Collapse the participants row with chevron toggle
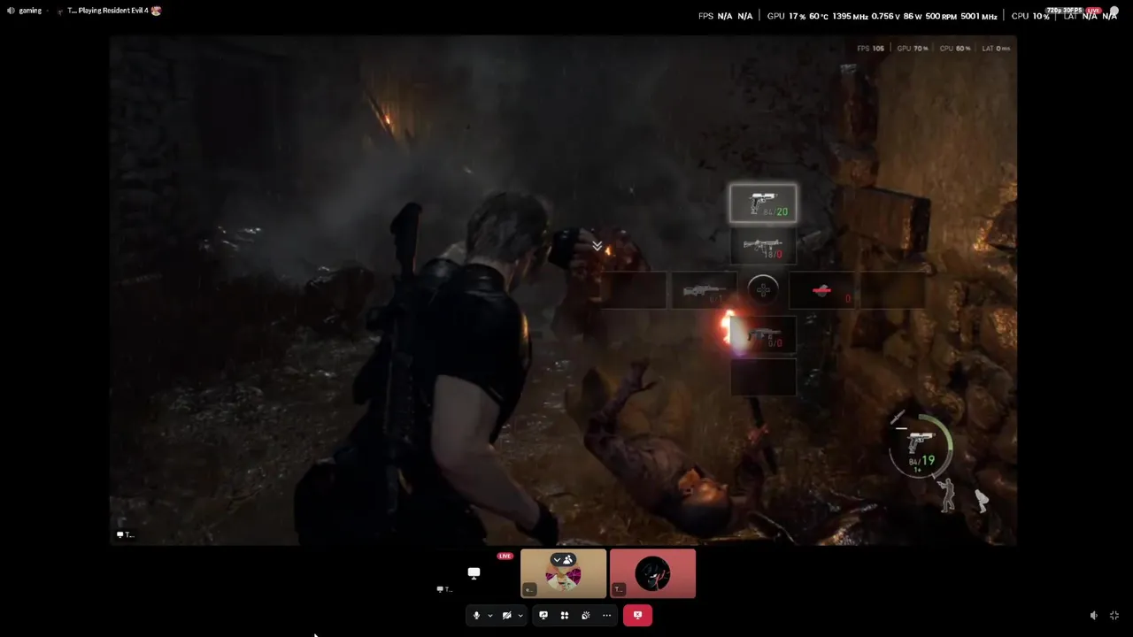This screenshot has width=1133, height=637. point(563,559)
